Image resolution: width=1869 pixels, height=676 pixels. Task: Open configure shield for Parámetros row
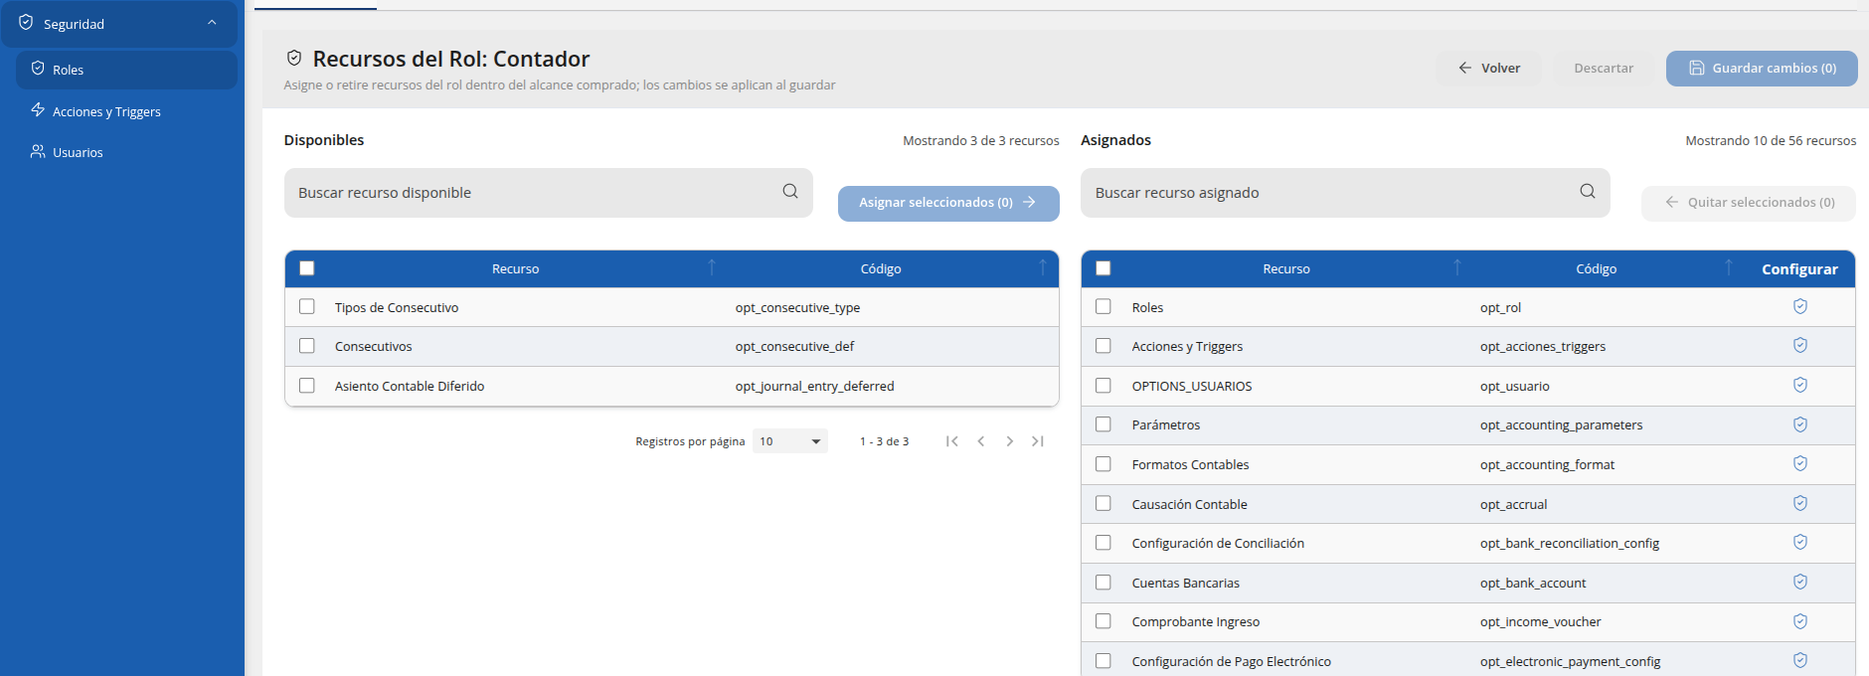(1799, 424)
